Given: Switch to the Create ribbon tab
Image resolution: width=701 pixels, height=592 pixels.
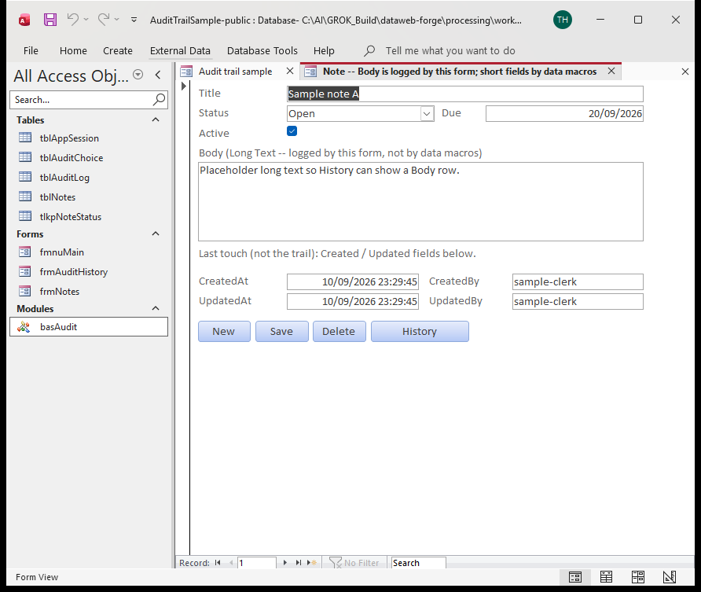Looking at the screenshot, I should [x=118, y=51].
